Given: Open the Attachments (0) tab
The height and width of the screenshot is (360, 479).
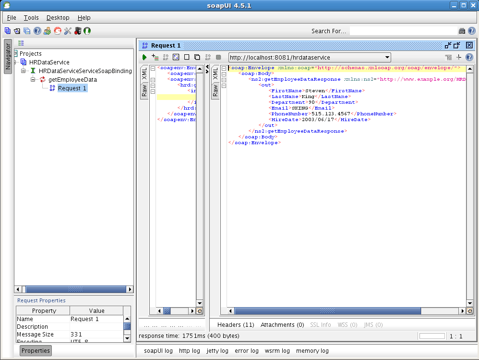Looking at the screenshot, I should click(282, 325).
